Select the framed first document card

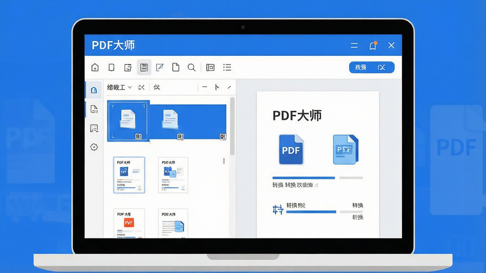128,121
